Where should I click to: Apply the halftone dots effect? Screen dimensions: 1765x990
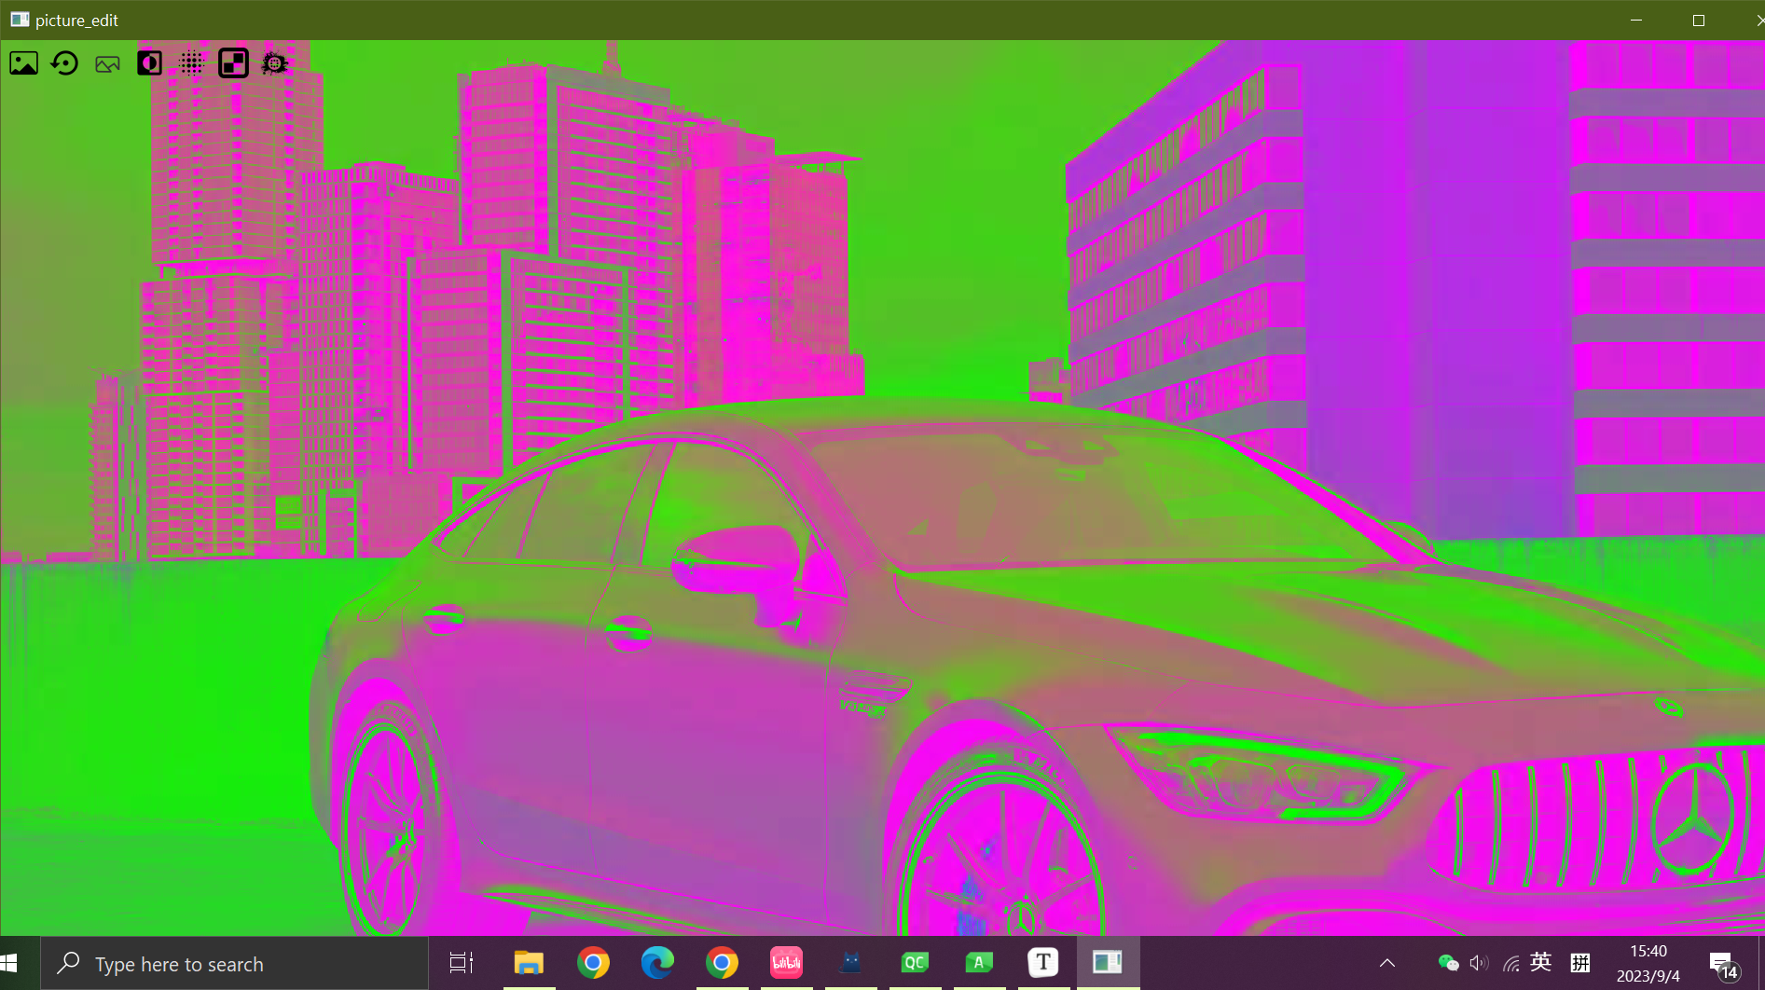tap(191, 62)
